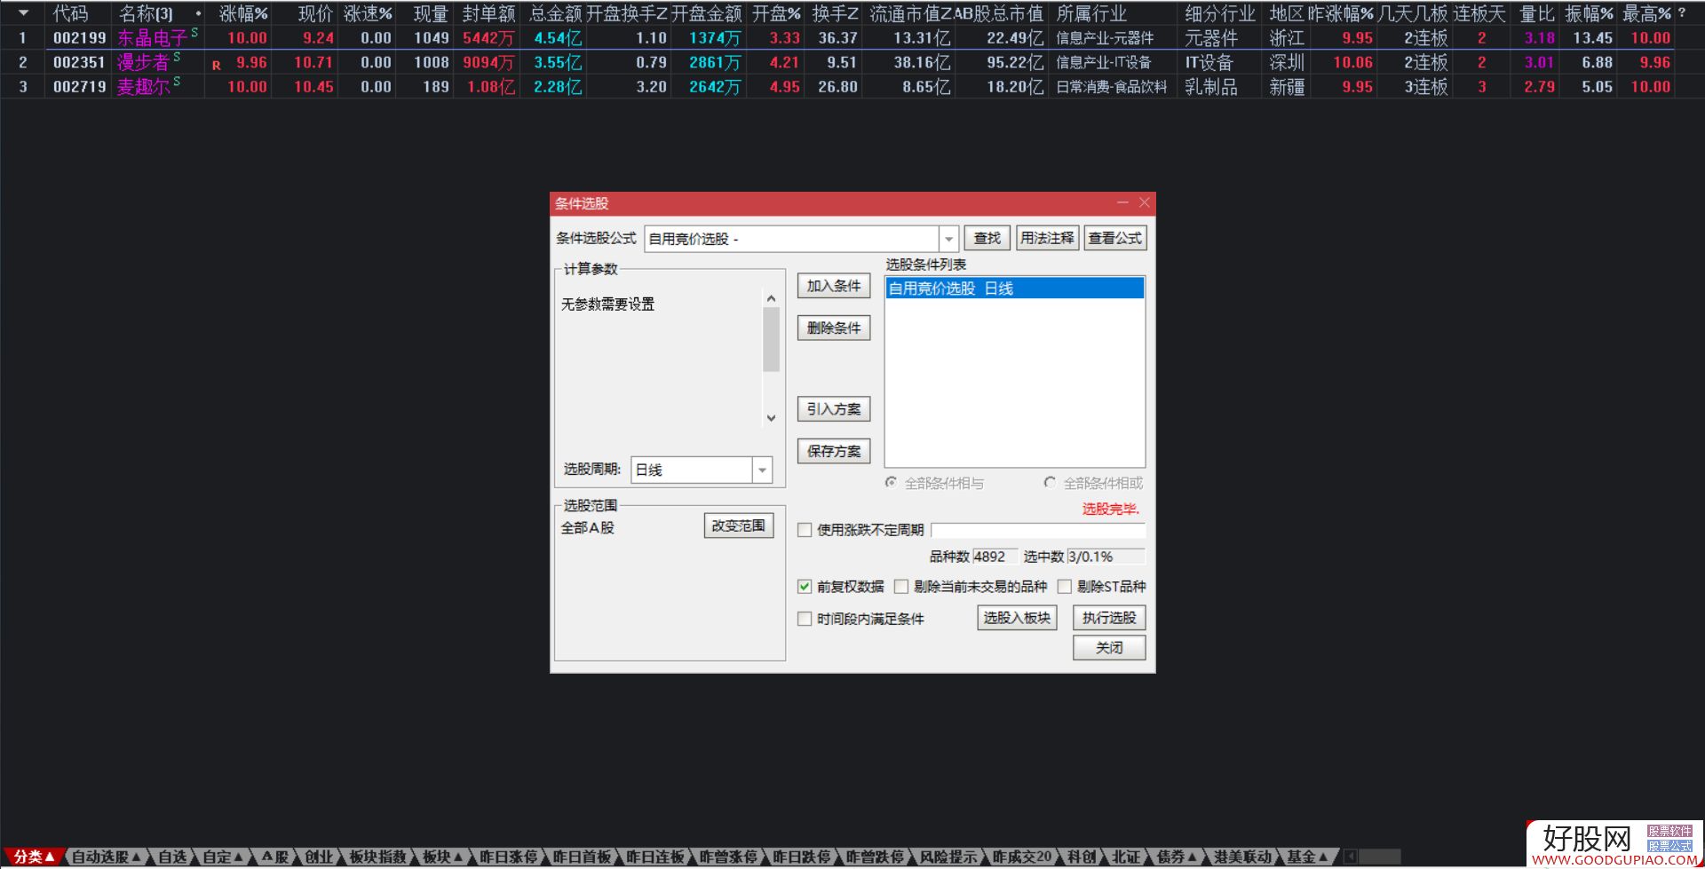Viewport: 1705px width, 869px height.
Task: Open 查看公式 to view the formula
Action: tap(1115, 238)
